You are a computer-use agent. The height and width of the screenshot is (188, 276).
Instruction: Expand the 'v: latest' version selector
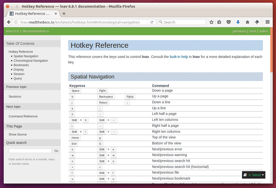(x=254, y=175)
